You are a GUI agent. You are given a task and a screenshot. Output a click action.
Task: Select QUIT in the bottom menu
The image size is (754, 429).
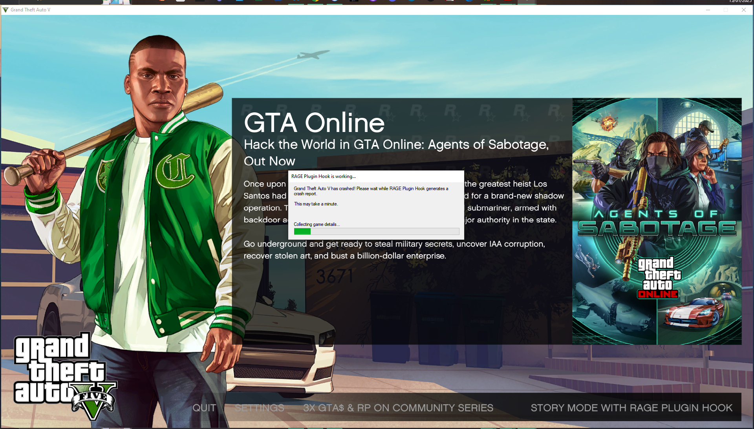[x=204, y=408]
